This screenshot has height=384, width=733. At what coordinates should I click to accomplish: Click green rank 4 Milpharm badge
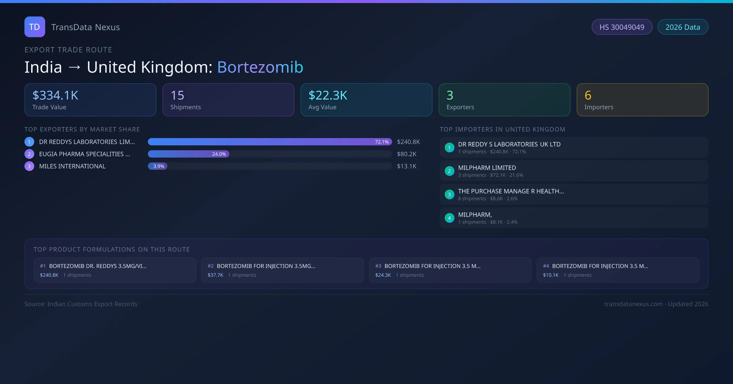[449, 218]
